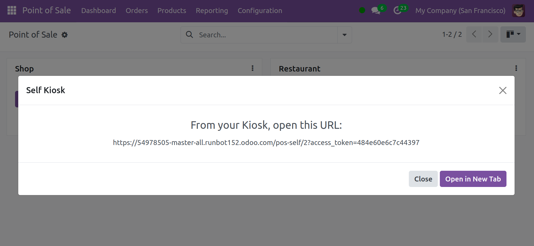
Task: Click the kiosk URL text
Action: (x=266, y=143)
